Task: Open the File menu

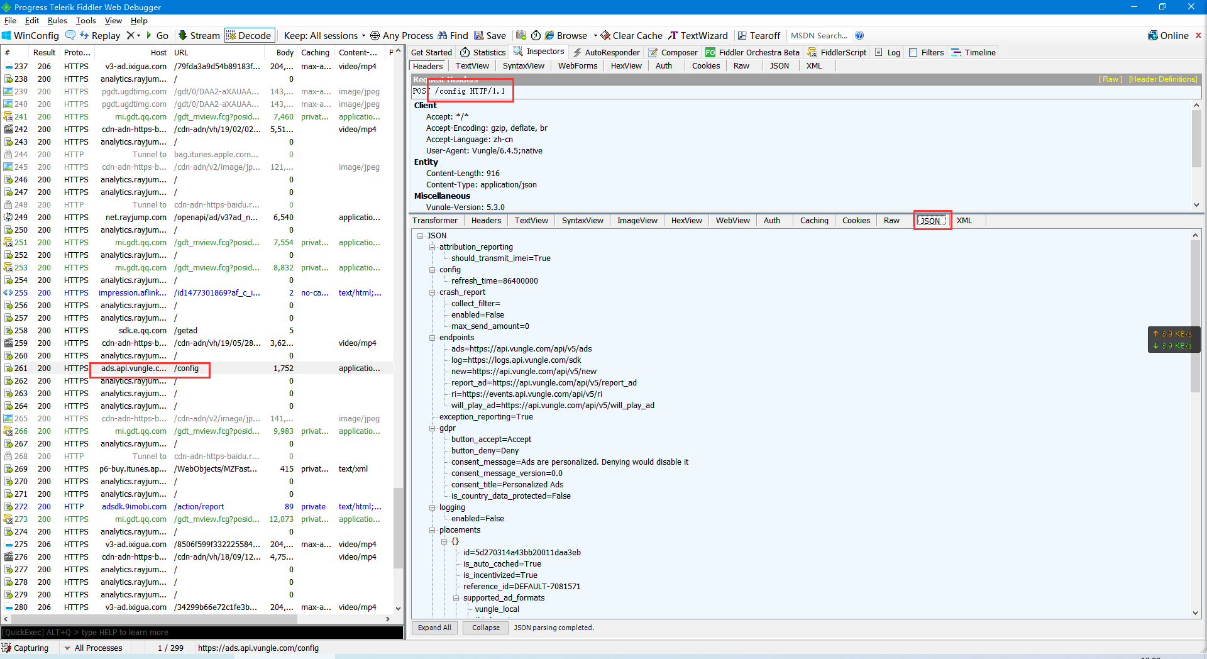Action: pyautogui.click(x=10, y=21)
